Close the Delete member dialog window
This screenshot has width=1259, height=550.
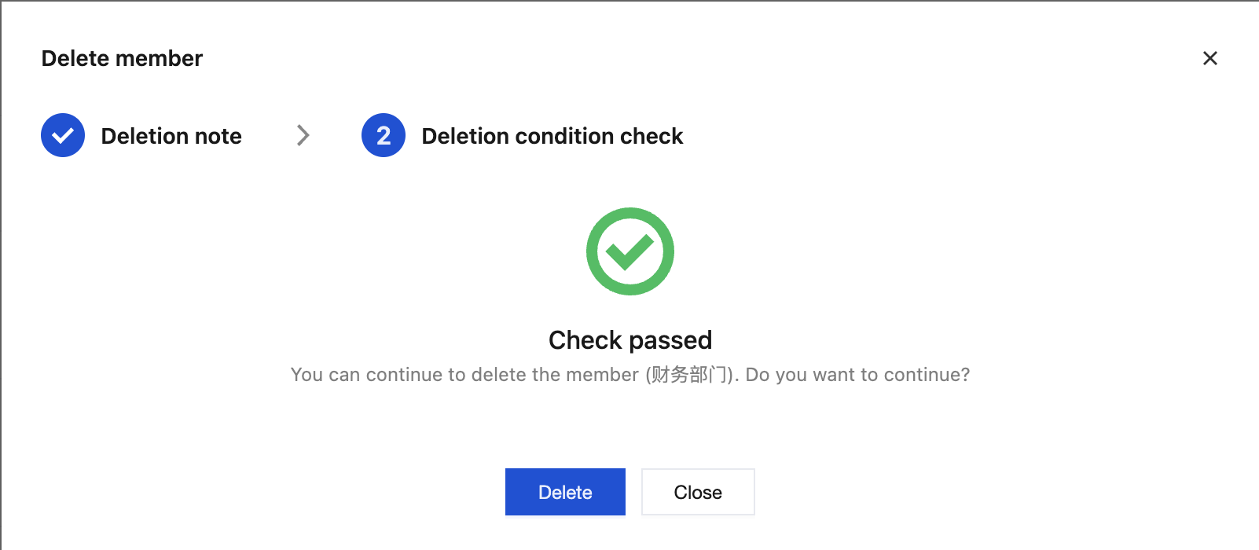click(1209, 58)
